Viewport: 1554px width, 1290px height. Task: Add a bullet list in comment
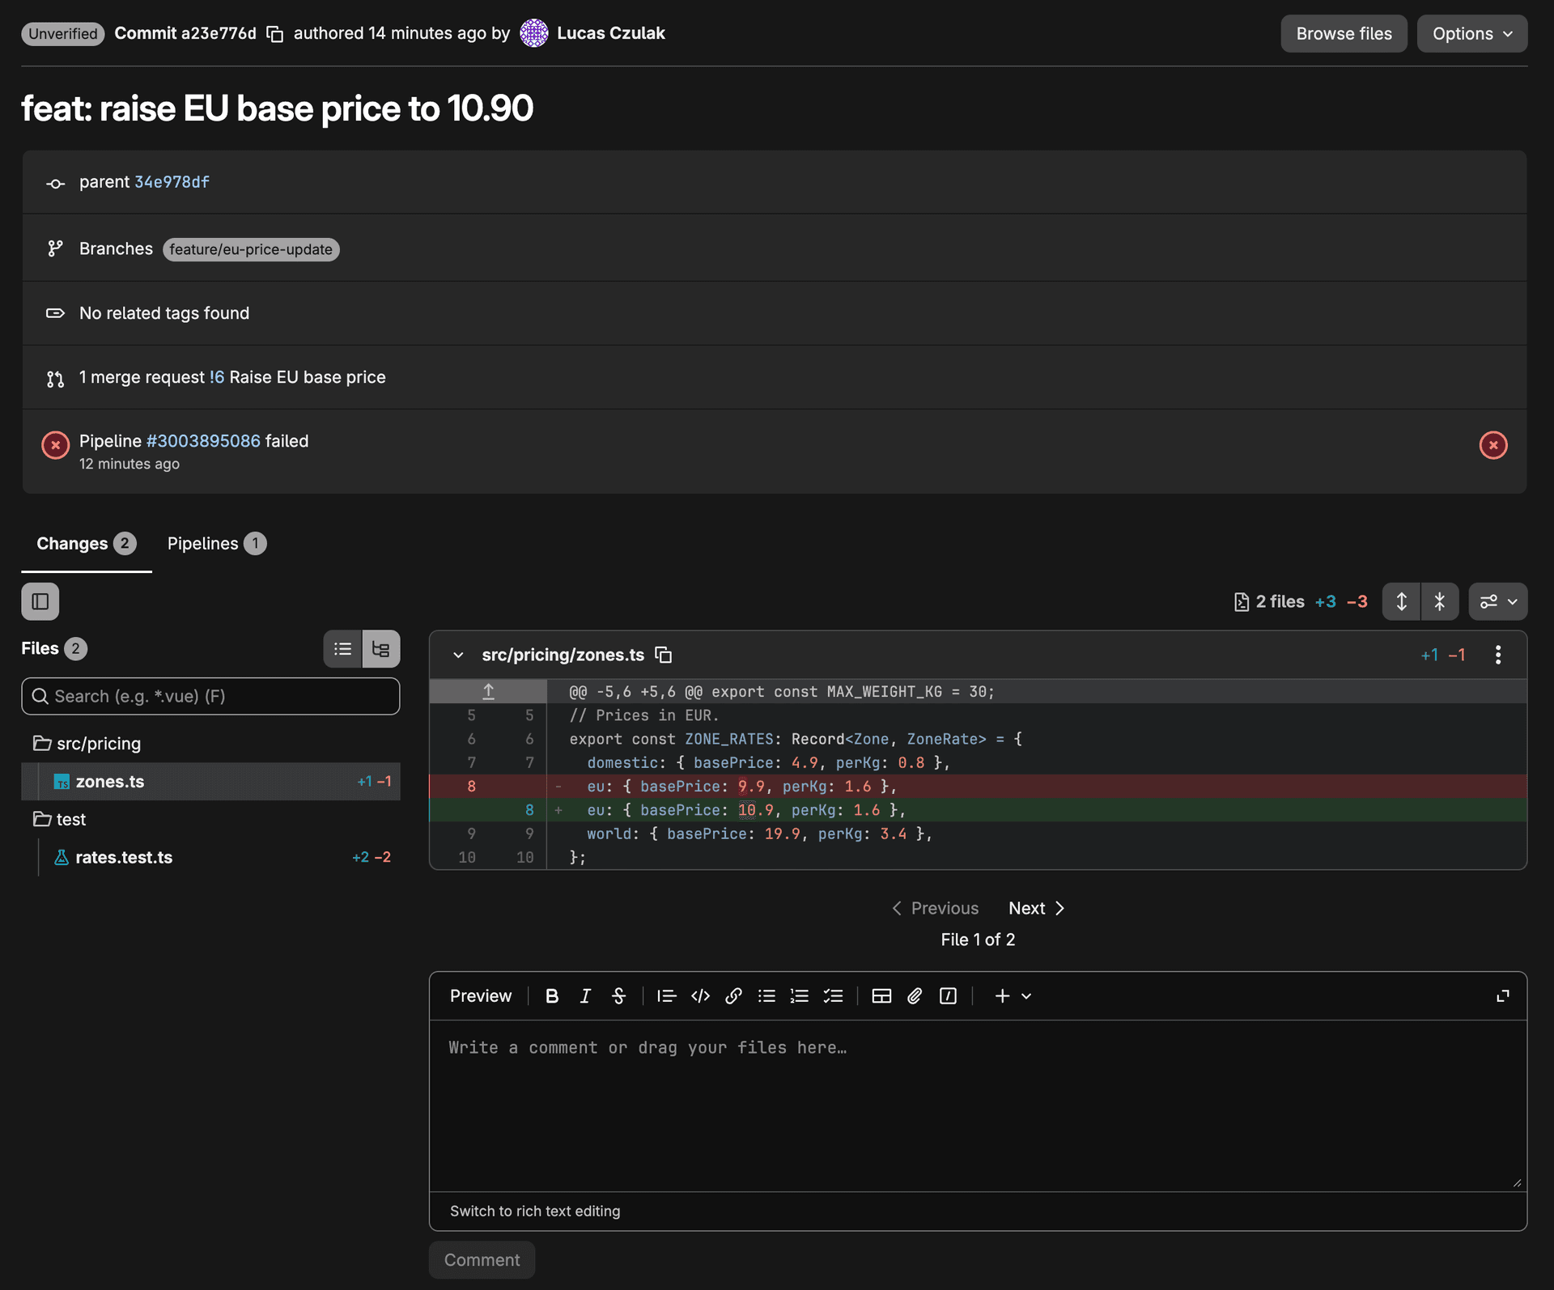pos(766,996)
